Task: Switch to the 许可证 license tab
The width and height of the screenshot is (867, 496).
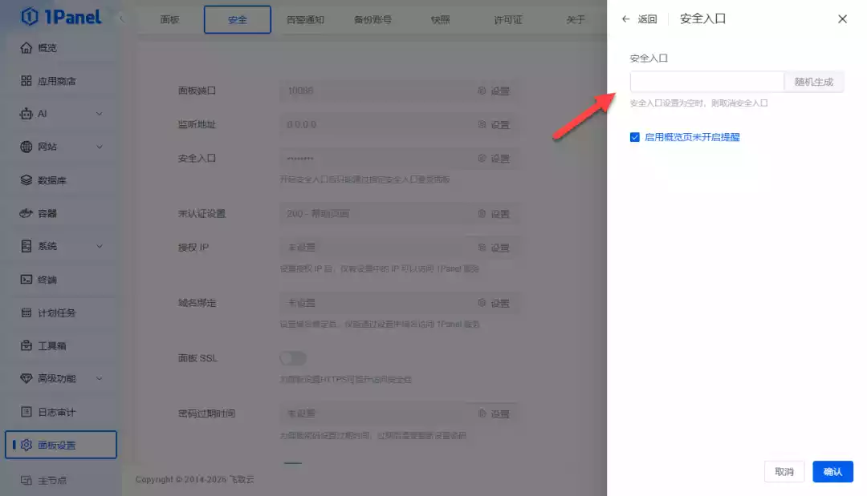Action: point(509,20)
